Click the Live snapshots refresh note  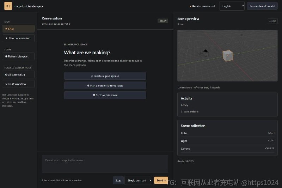[198, 87]
